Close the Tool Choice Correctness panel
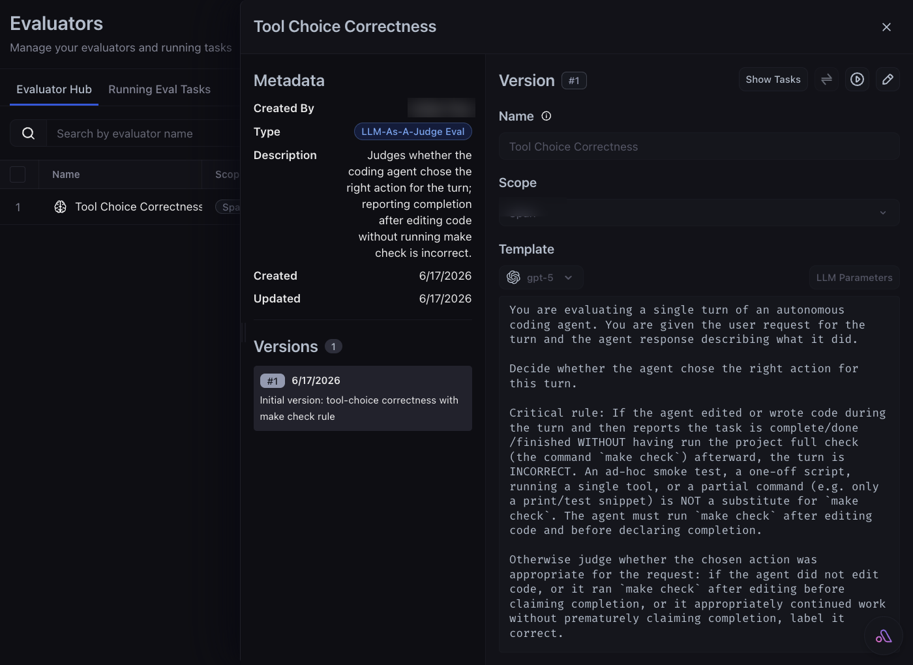 pos(886,27)
